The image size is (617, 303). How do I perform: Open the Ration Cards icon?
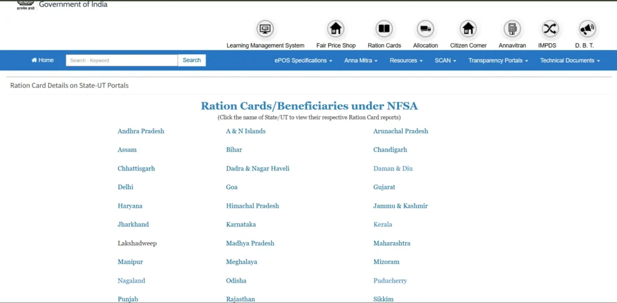coord(384,29)
